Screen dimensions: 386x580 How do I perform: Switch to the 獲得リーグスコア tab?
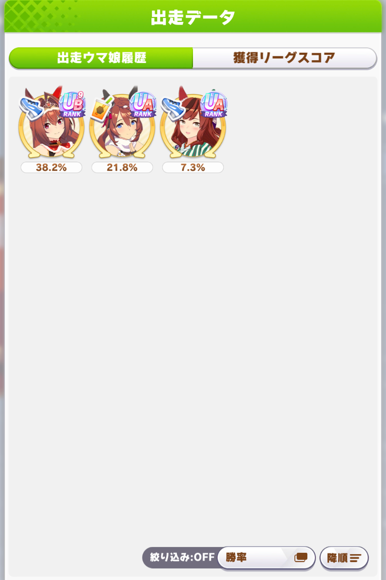pos(285,58)
